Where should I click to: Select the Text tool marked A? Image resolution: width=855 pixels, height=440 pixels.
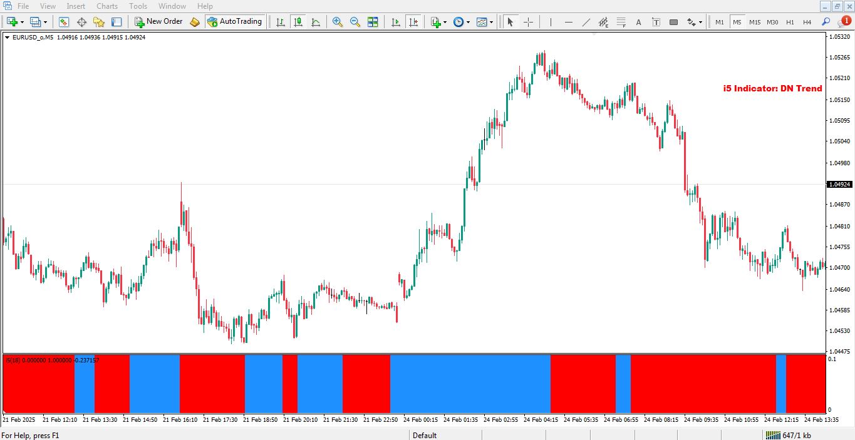[x=638, y=22]
